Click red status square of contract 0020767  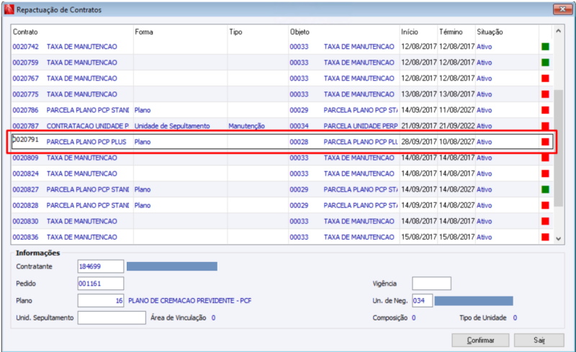click(x=545, y=78)
